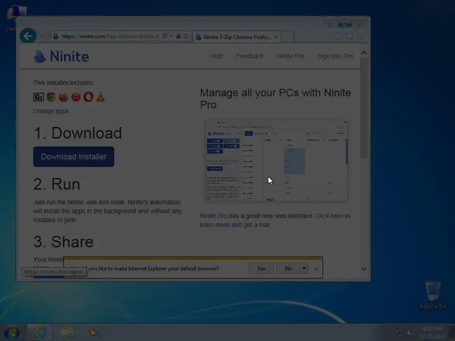Expand the No button dropdown arrow
This screenshot has width=455, height=341.
304,269
